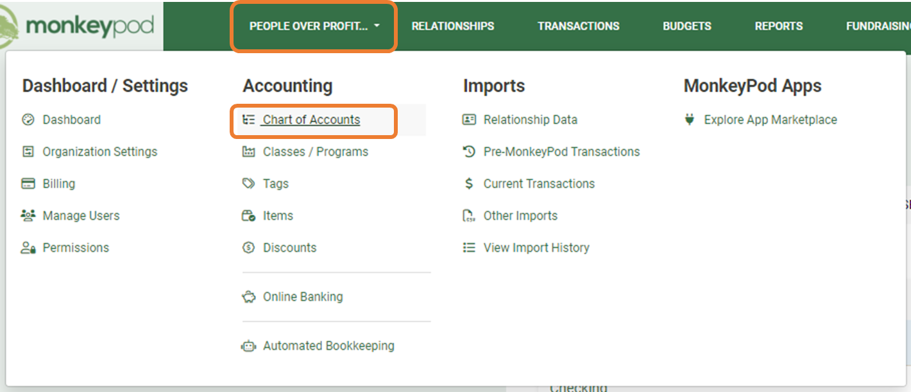The image size is (911, 392).
Task: Click the Permissions lock-user icon
Action: [x=28, y=248]
